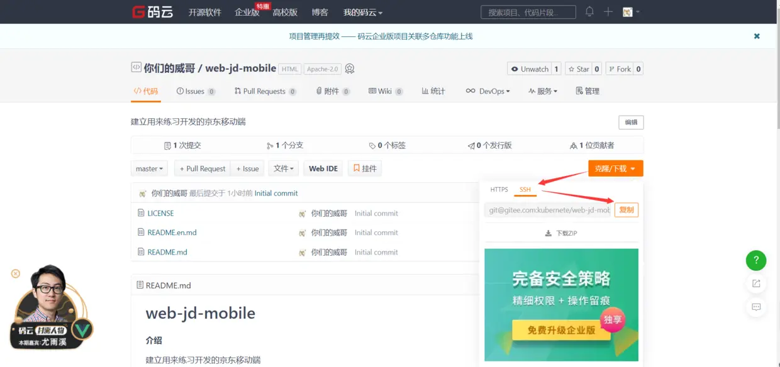Open the LICENSE file link

(160, 213)
